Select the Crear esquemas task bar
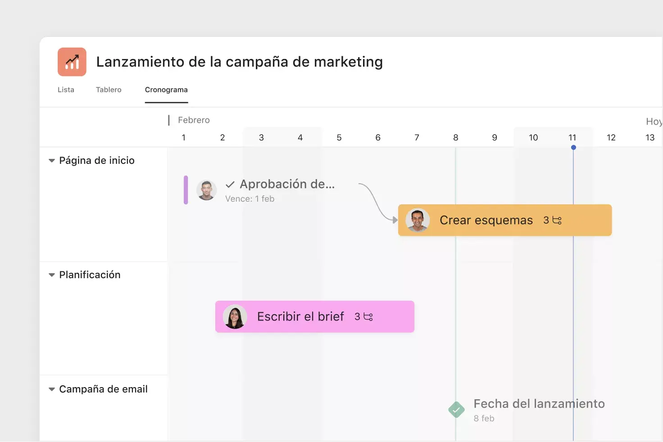The image size is (663, 442). (x=486, y=220)
